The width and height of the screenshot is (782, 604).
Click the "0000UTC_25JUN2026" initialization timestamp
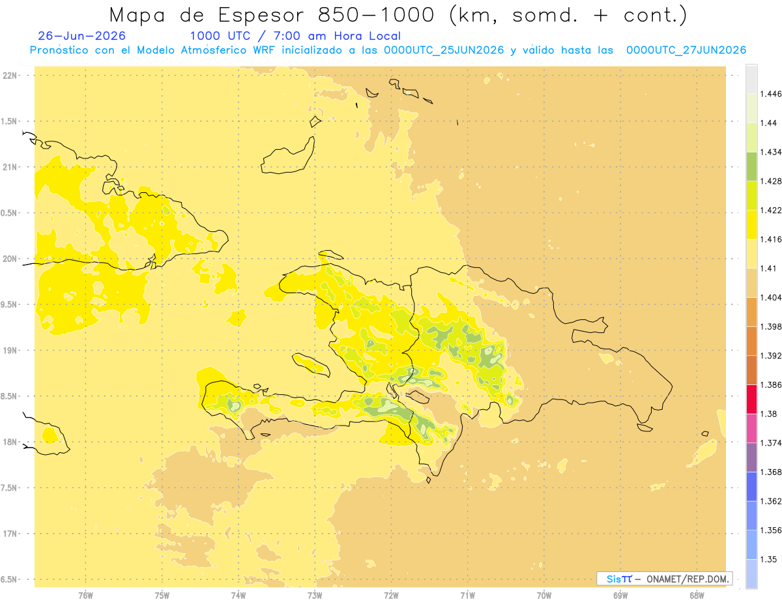pos(444,50)
